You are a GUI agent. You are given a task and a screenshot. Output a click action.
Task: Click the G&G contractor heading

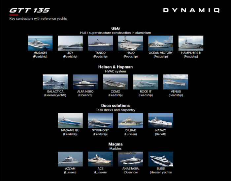(115, 28)
